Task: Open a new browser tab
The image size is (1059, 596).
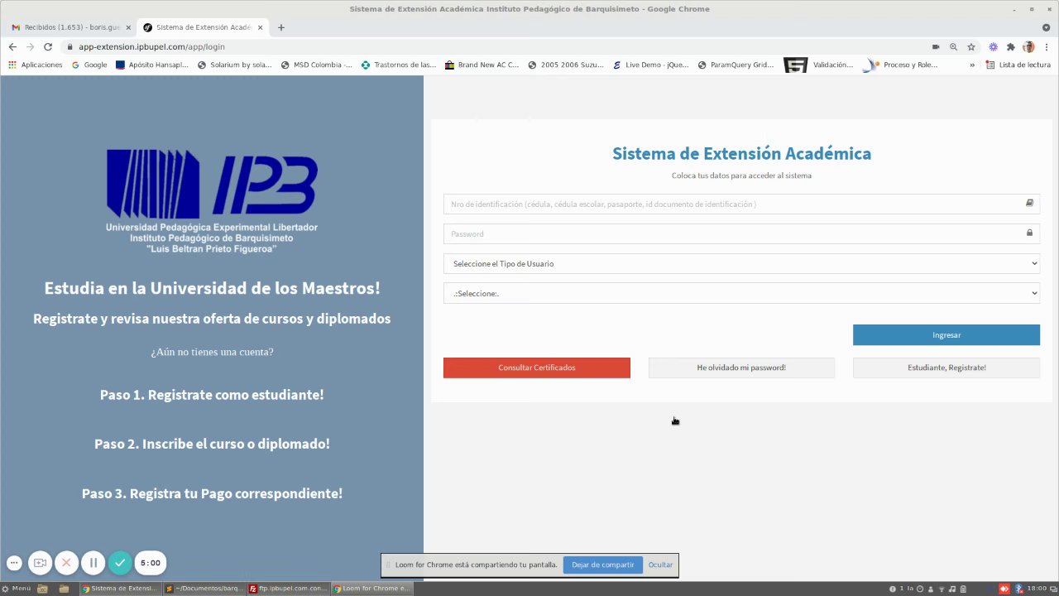Action: point(281,27)
